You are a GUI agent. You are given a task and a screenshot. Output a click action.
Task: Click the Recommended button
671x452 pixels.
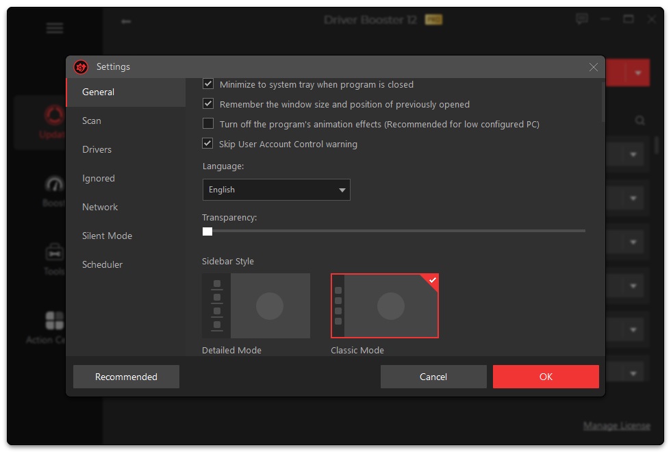126,377
